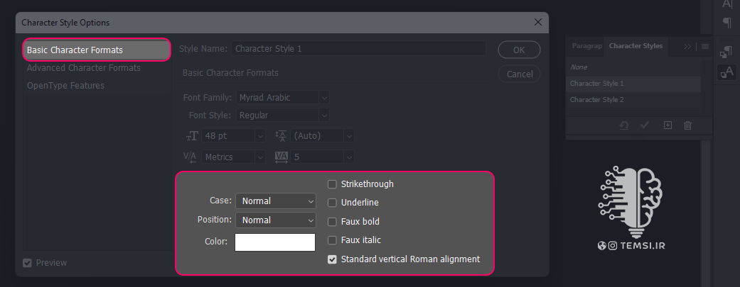The width and height of the screenshot is (740, 287).
Task: Confirm the dialog with OK
Action: point(519,50)
